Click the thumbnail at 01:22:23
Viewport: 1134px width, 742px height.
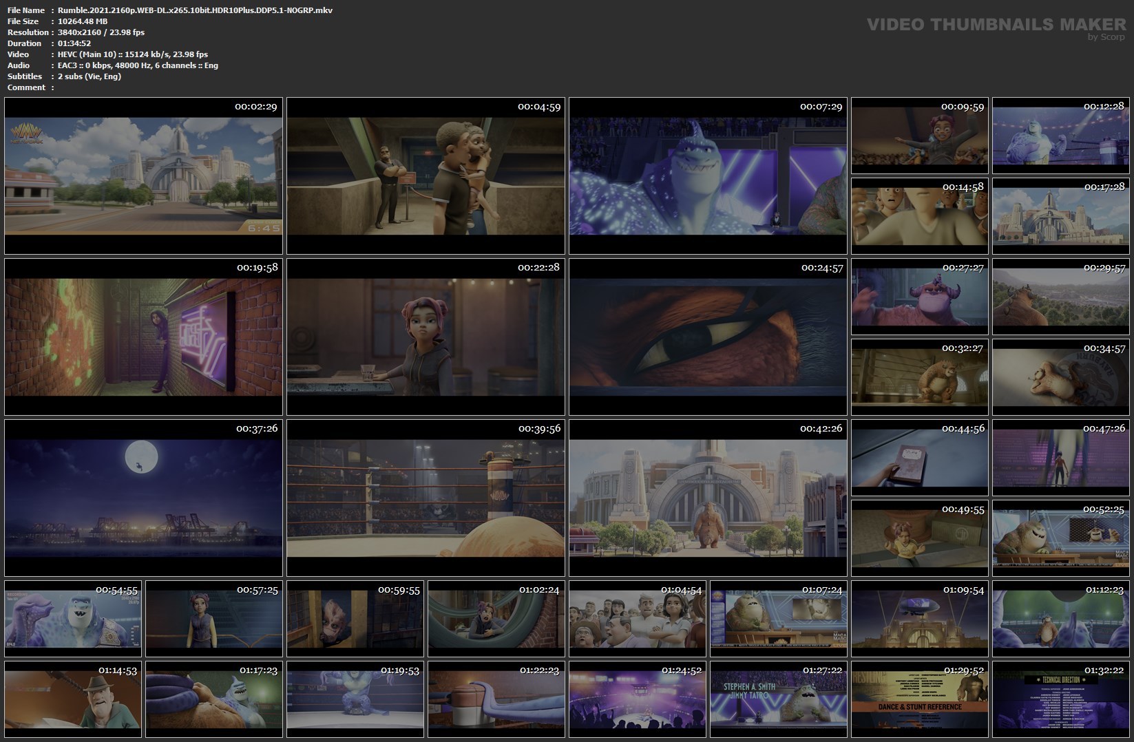click(x=496, y=699)
